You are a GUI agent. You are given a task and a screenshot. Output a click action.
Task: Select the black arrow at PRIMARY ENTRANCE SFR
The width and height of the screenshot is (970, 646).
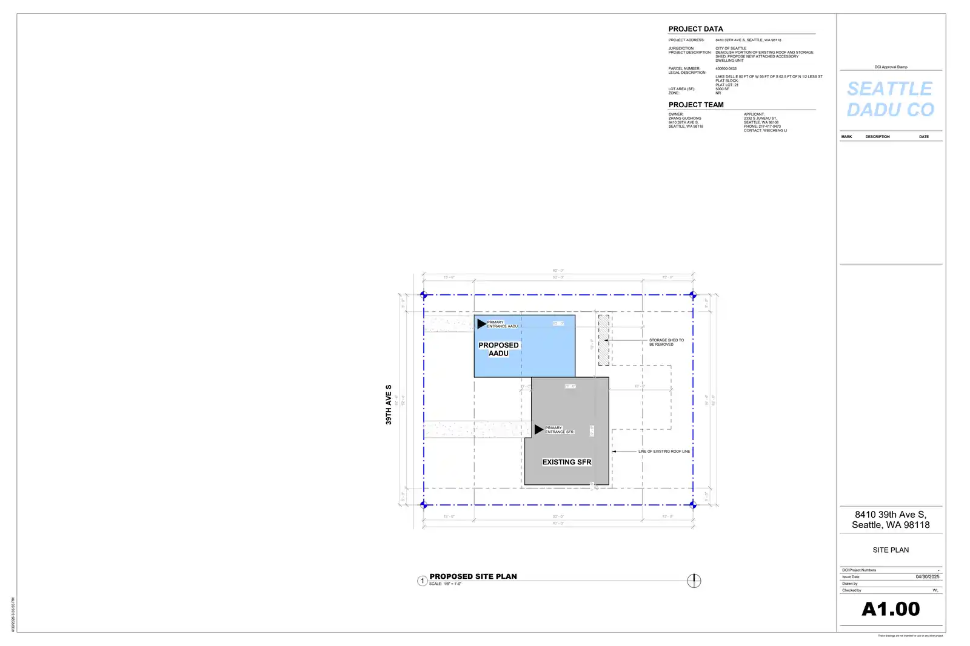538,429
